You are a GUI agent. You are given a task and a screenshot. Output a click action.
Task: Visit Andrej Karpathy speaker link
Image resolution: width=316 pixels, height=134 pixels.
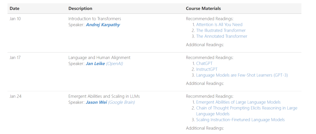103,25
